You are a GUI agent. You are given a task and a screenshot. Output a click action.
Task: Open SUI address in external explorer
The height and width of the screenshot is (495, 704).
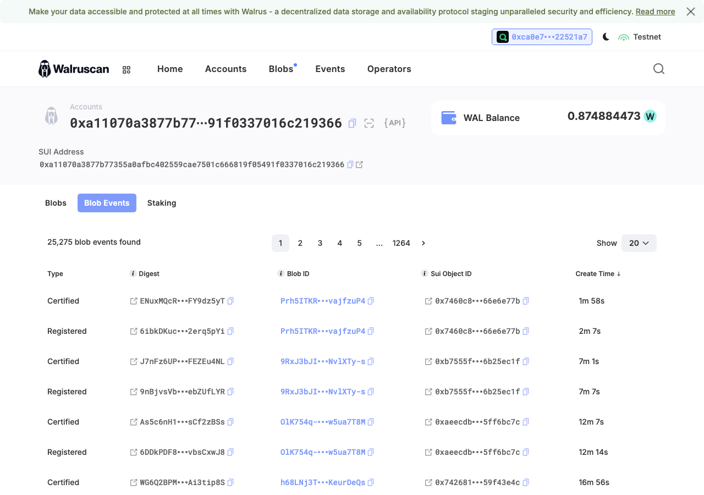359,164
